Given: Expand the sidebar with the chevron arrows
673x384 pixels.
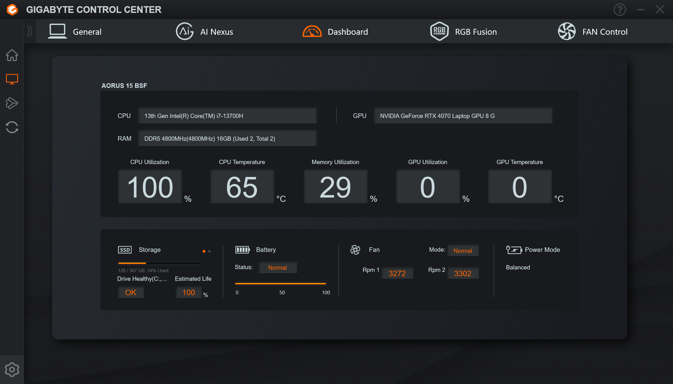Looking at the screenshot, I should (30, 31).
